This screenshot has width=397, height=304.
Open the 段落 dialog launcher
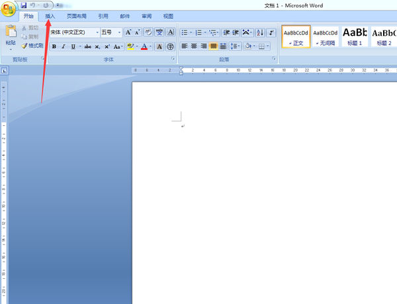pos(274,59)
